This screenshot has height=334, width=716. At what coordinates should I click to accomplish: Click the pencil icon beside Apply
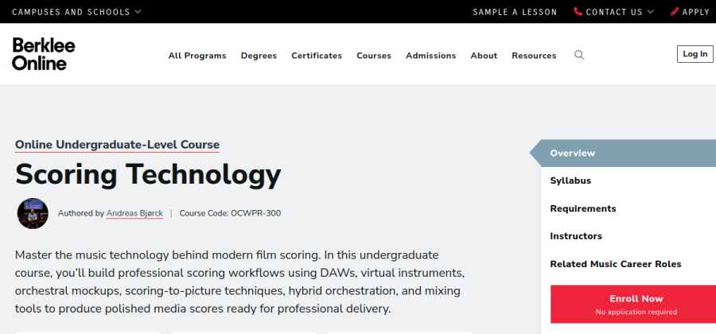(675, 12)
